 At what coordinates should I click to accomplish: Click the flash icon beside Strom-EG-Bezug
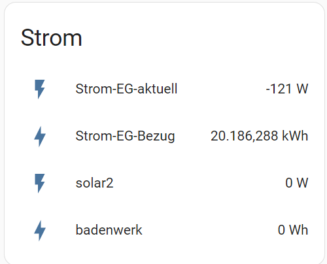[x=40, y=137]
